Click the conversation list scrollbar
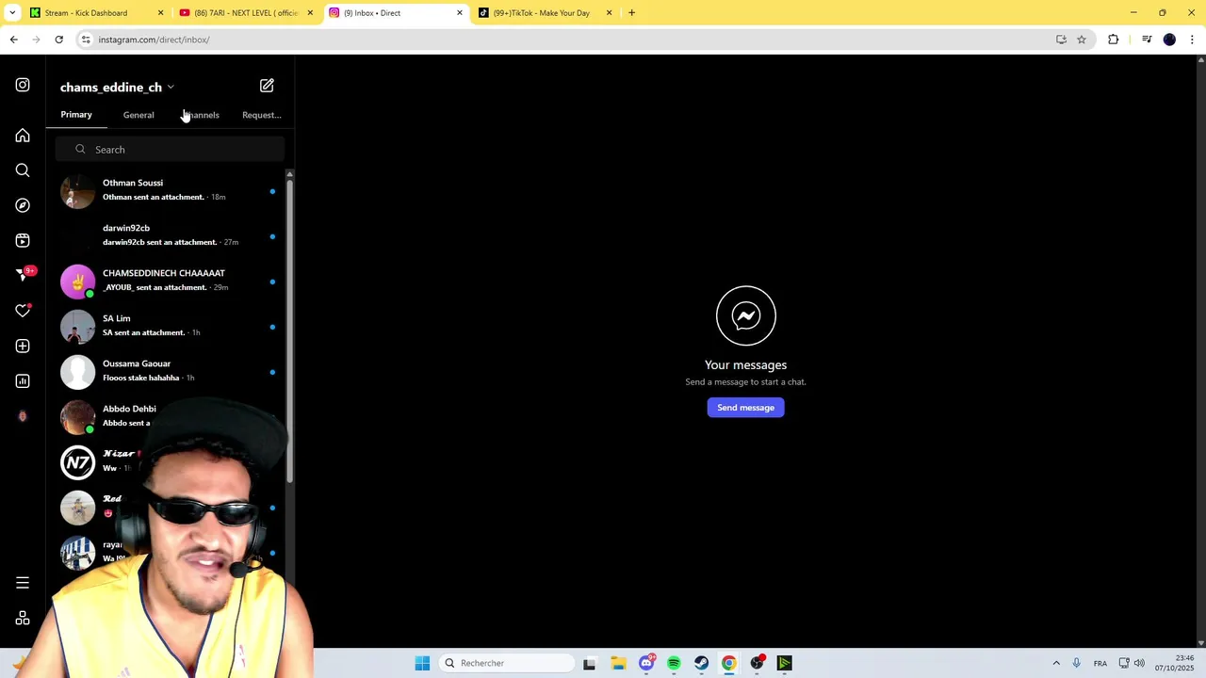The image size is (1206, 678). 289,330
